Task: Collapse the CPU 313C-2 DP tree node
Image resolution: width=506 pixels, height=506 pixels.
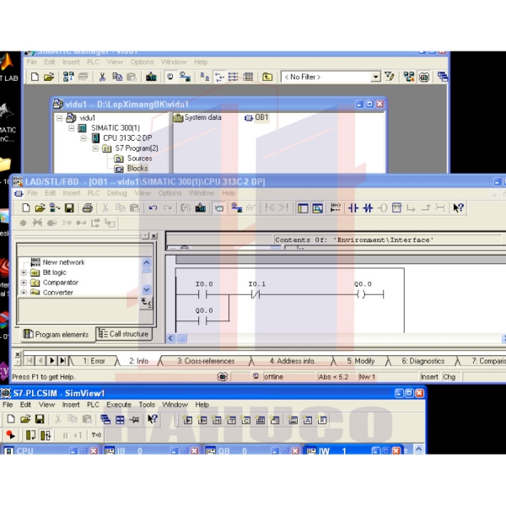Action: click(x=83, y=138)
